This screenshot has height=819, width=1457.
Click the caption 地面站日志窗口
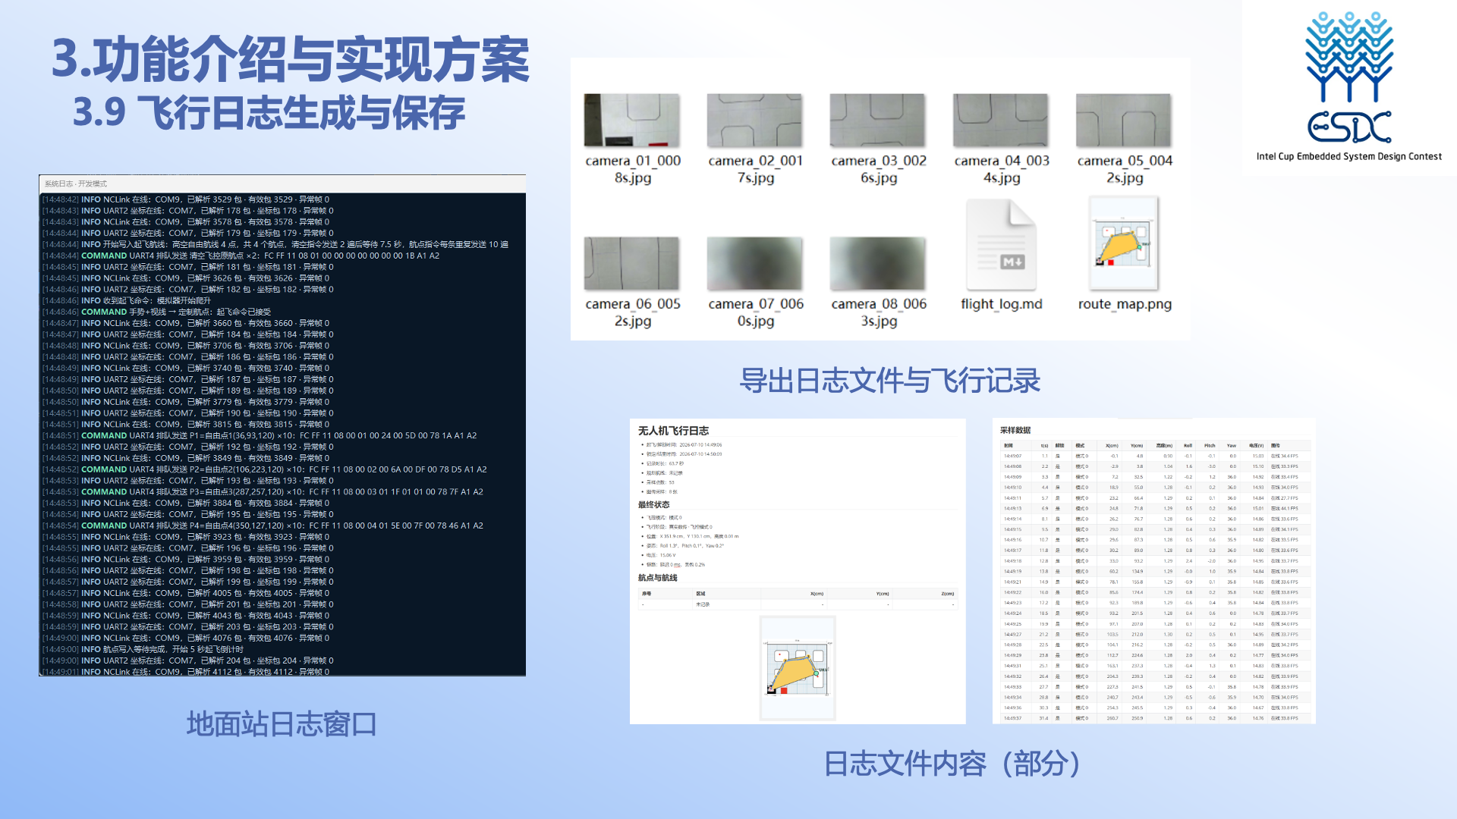click(282, 724)
